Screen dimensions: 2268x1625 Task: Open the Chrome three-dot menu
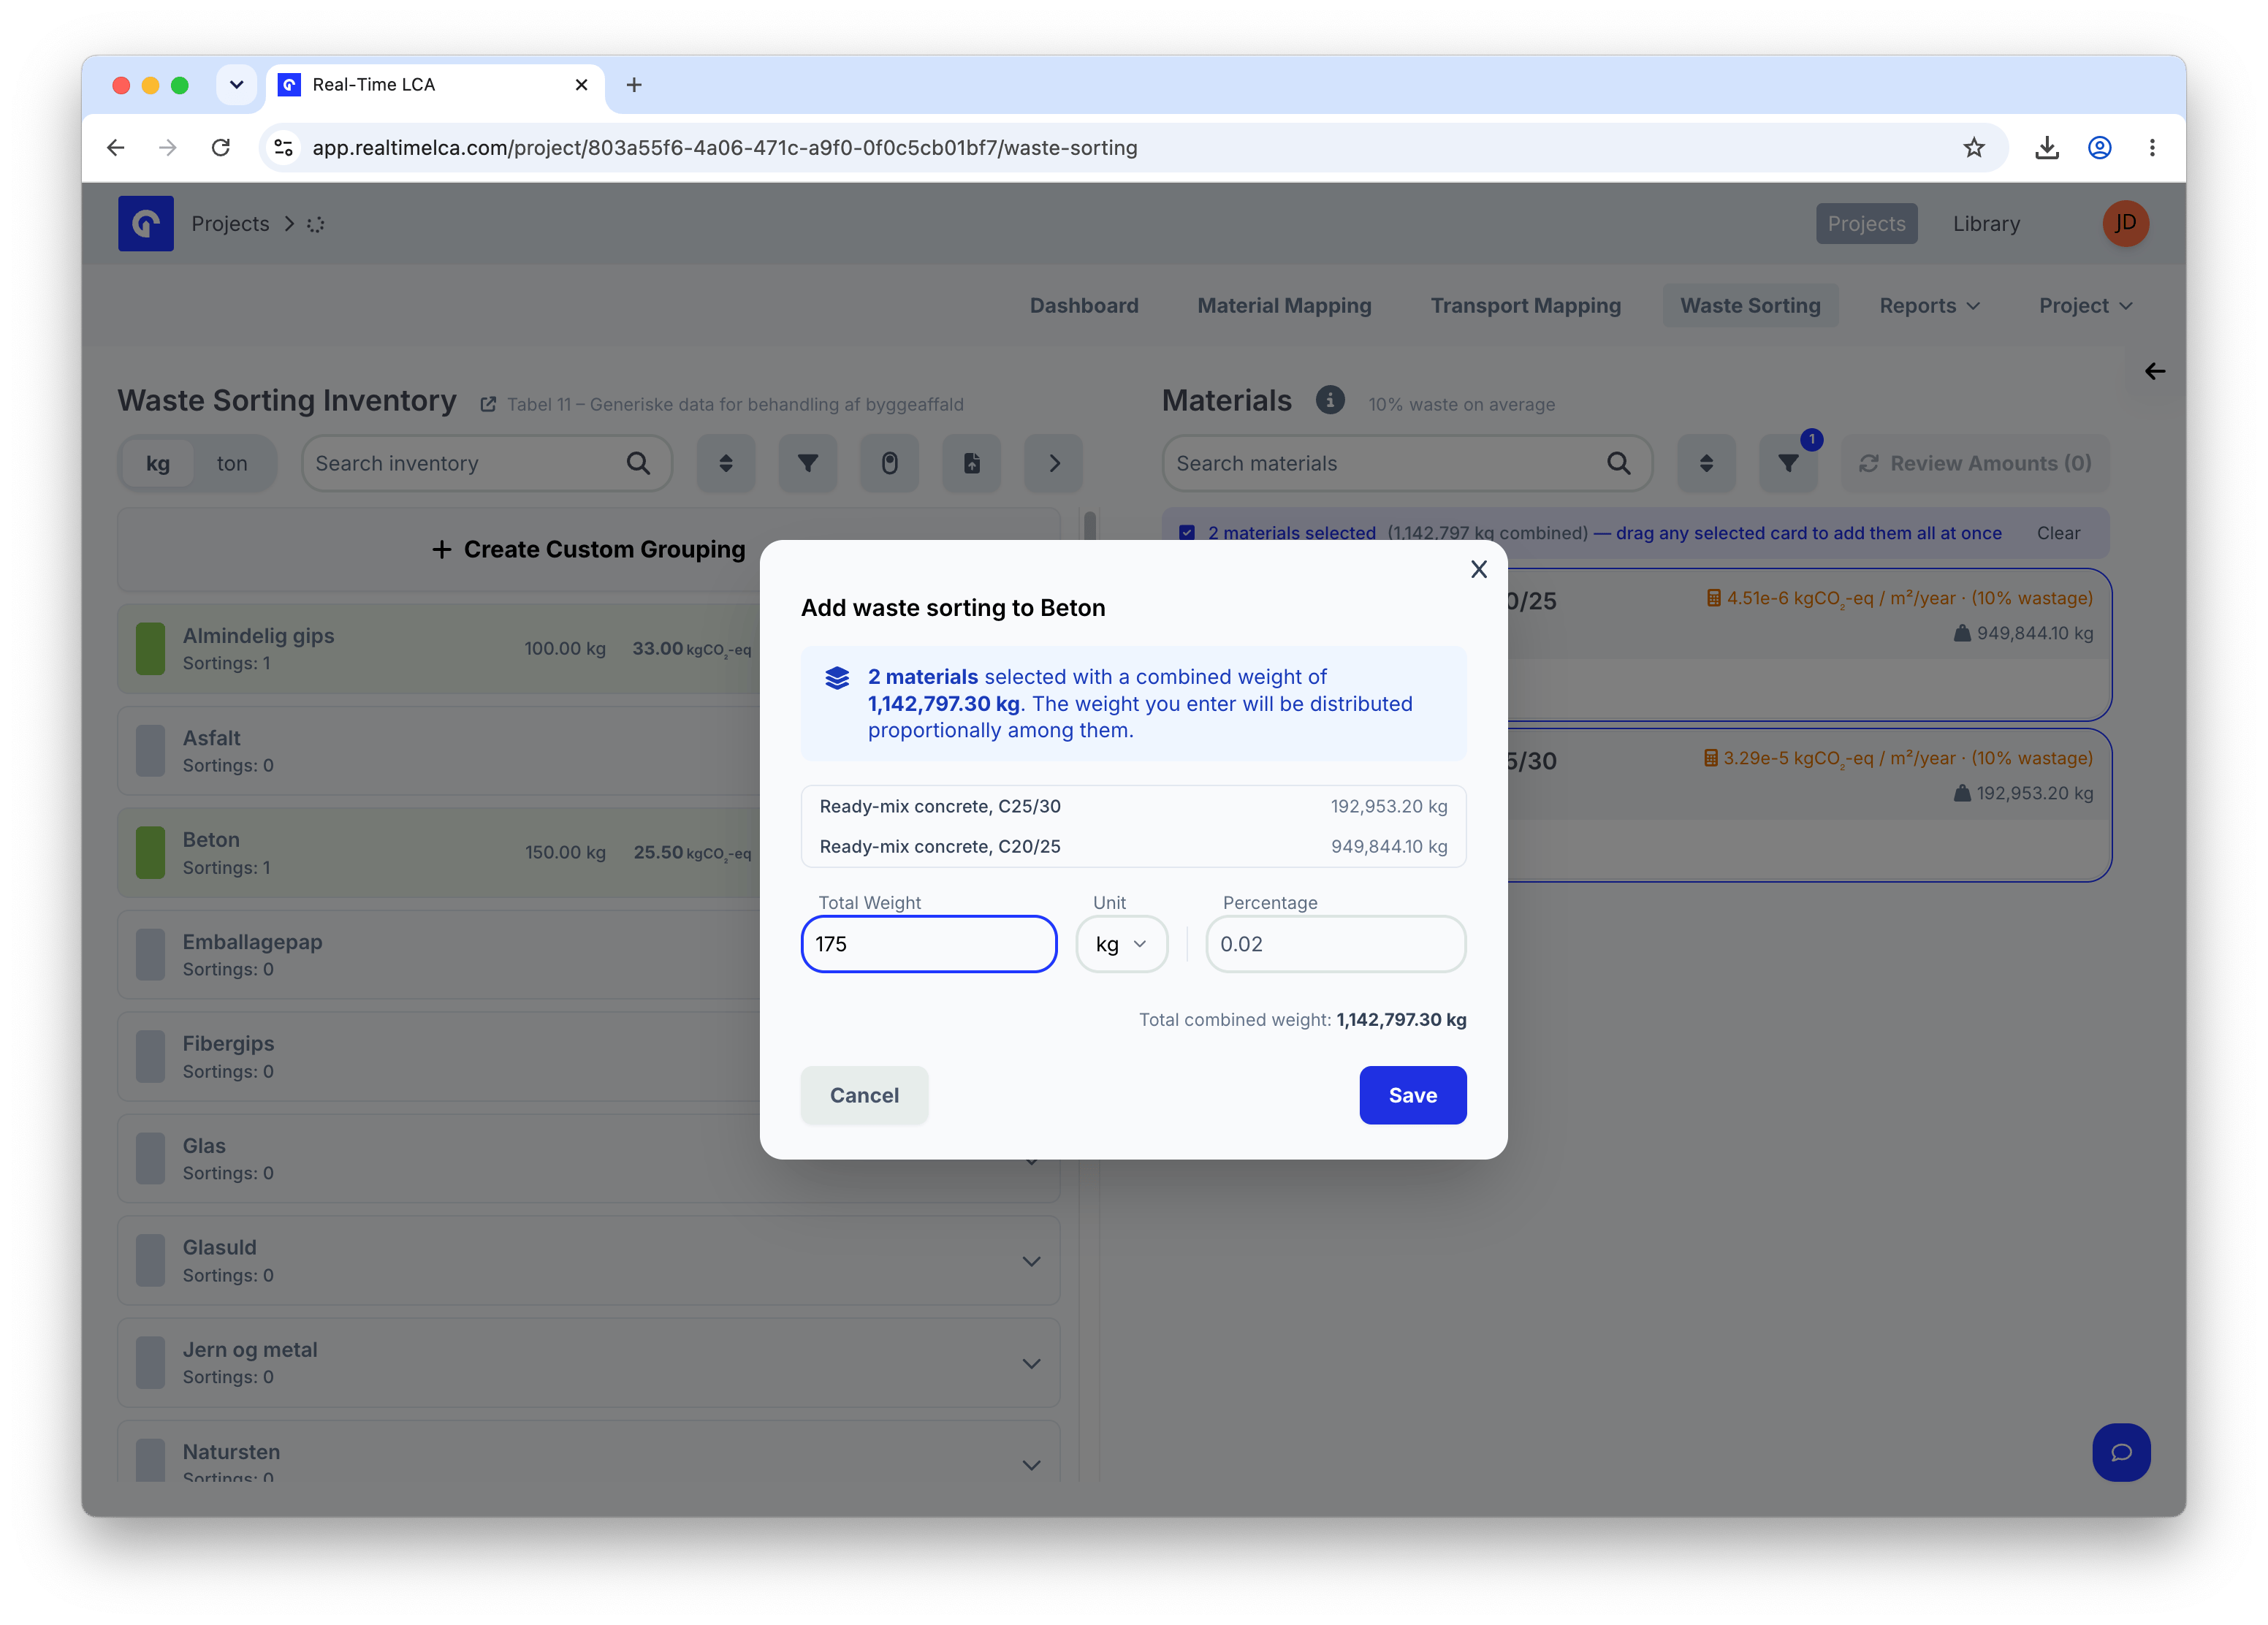coord(2152,147)
